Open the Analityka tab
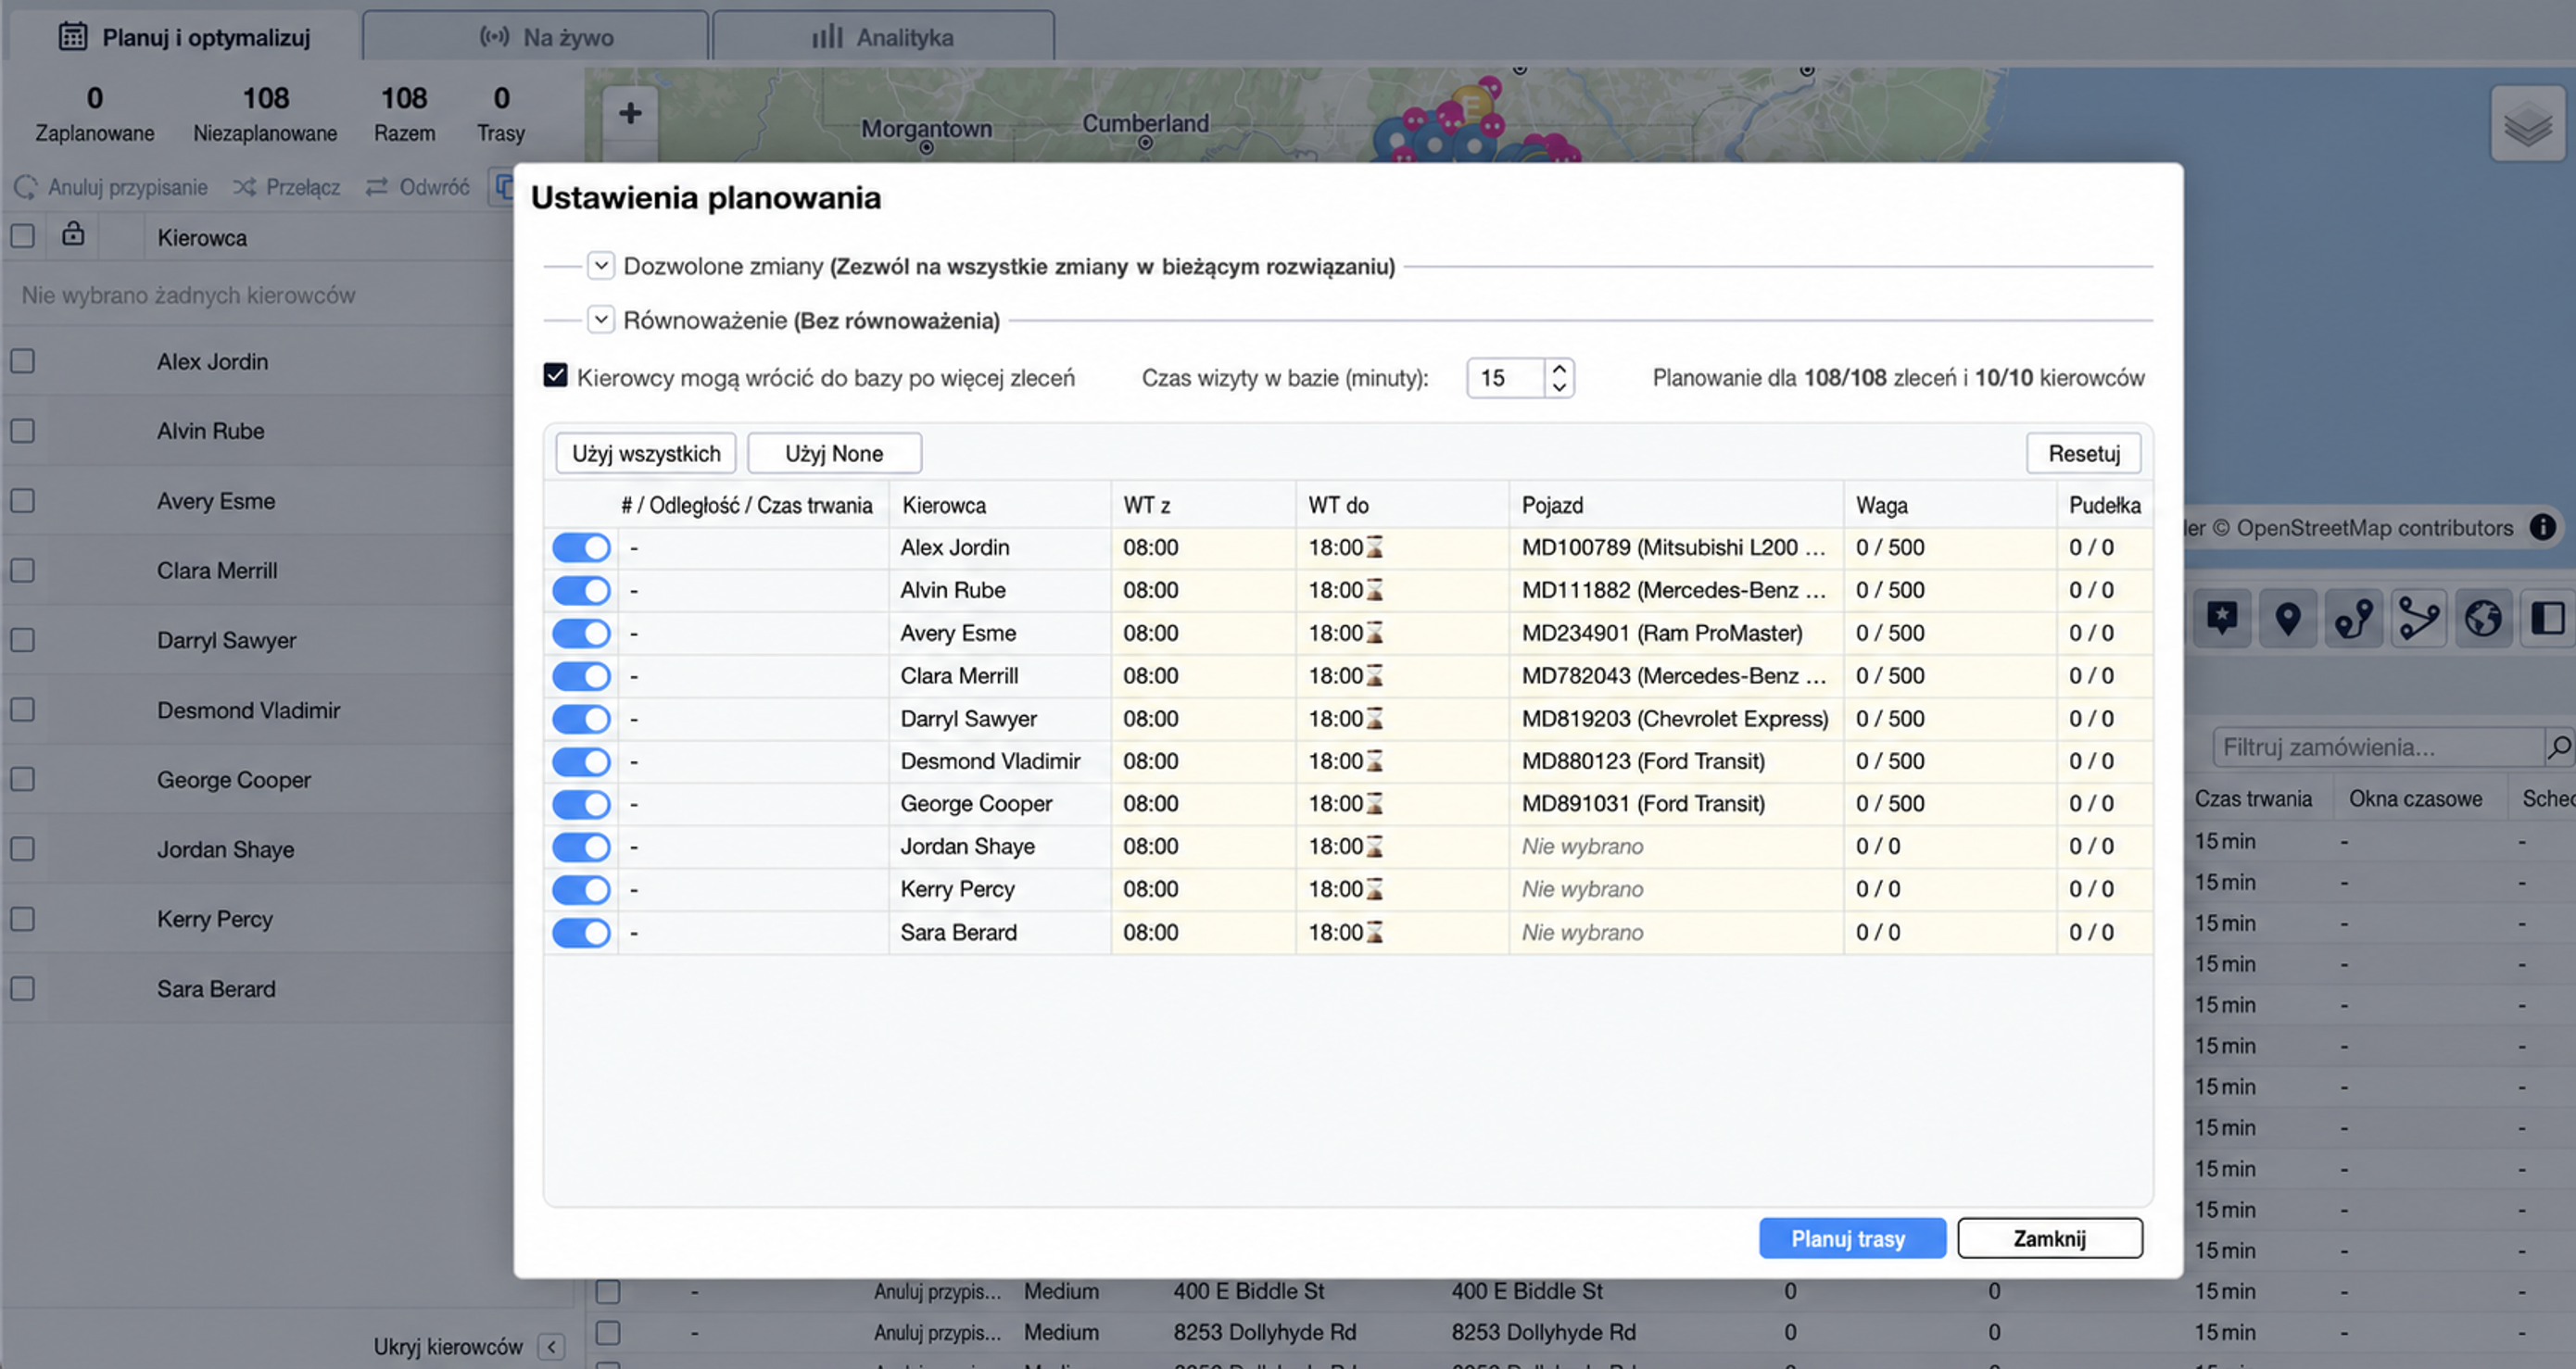 click(883, 37)
